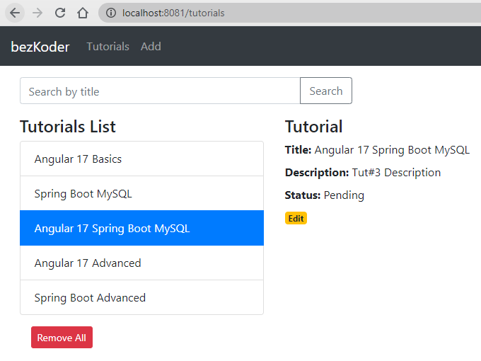Click the localhost:8081/tutorials address bar
This screenshot has width=481, height=361.
point(289,13)
